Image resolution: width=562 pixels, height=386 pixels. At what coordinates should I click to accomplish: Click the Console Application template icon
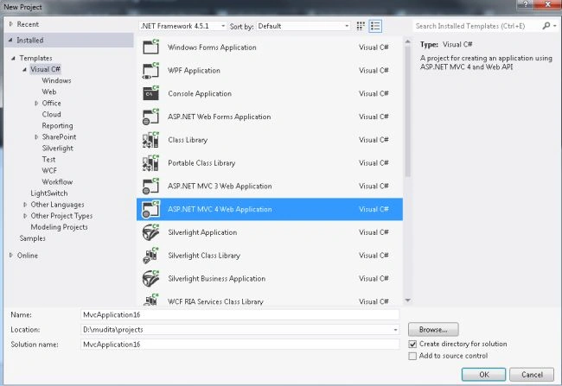point(151,93)
